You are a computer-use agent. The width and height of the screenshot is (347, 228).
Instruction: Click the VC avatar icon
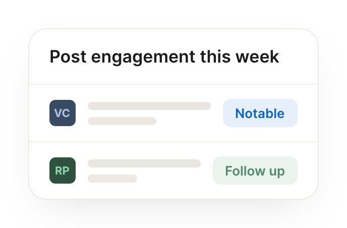[63, 113]
